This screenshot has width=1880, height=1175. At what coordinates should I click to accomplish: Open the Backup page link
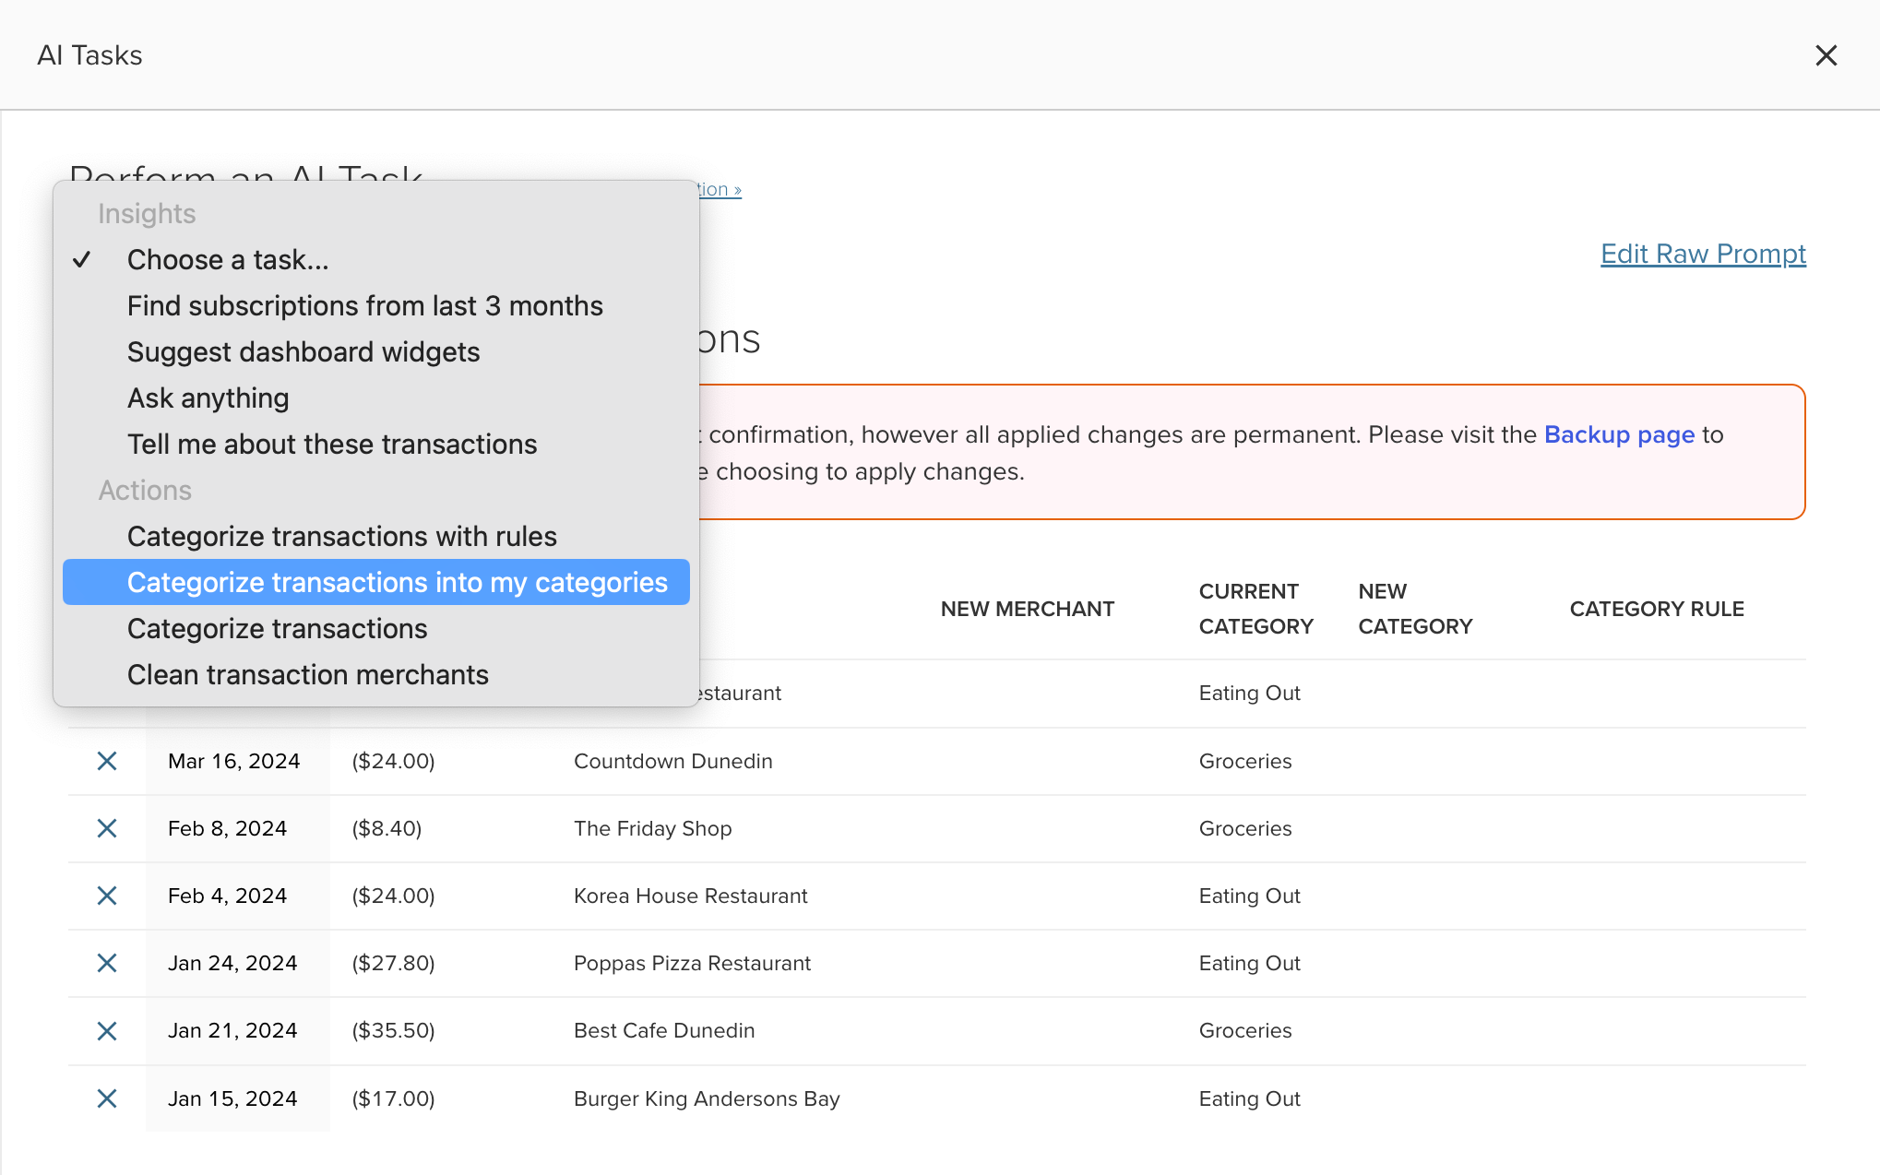coord(1619,434)
